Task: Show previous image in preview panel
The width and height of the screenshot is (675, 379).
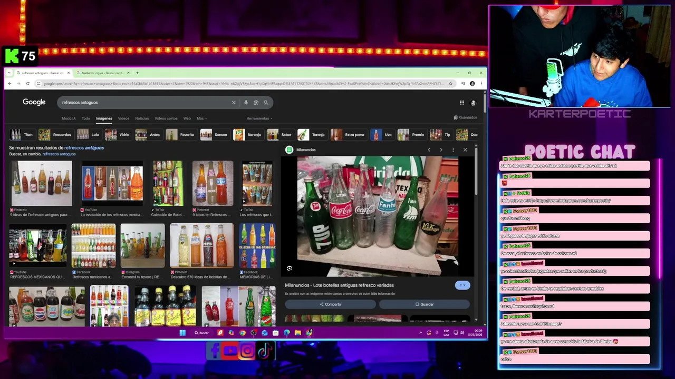Action: point(429,150)
